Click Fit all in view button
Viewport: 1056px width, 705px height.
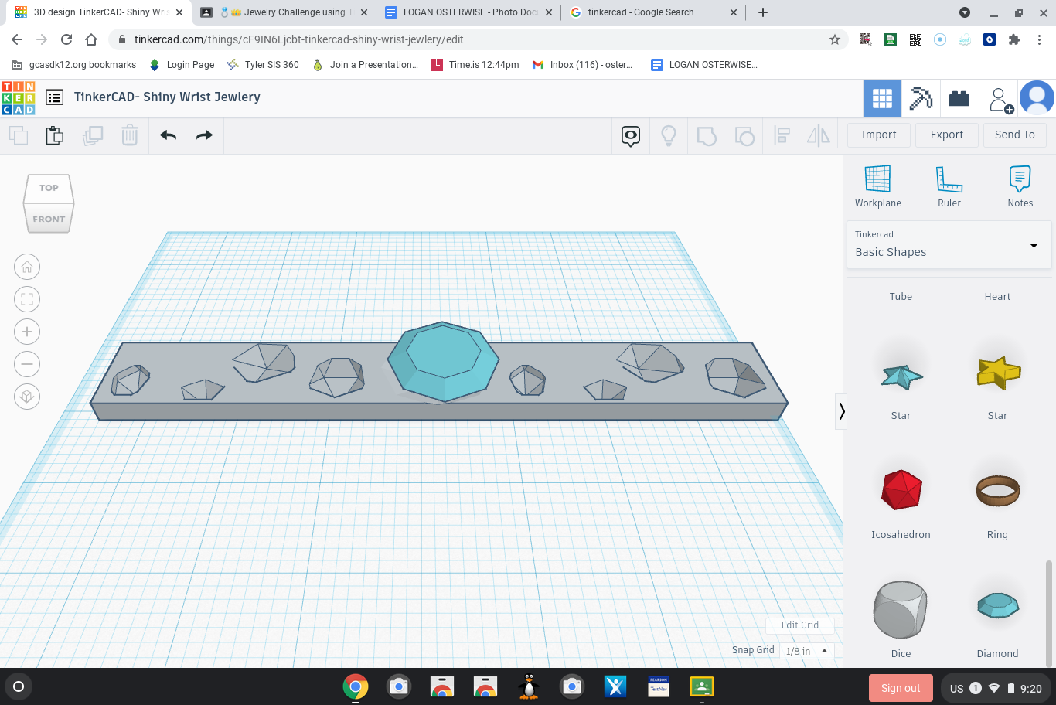point(27,300)
